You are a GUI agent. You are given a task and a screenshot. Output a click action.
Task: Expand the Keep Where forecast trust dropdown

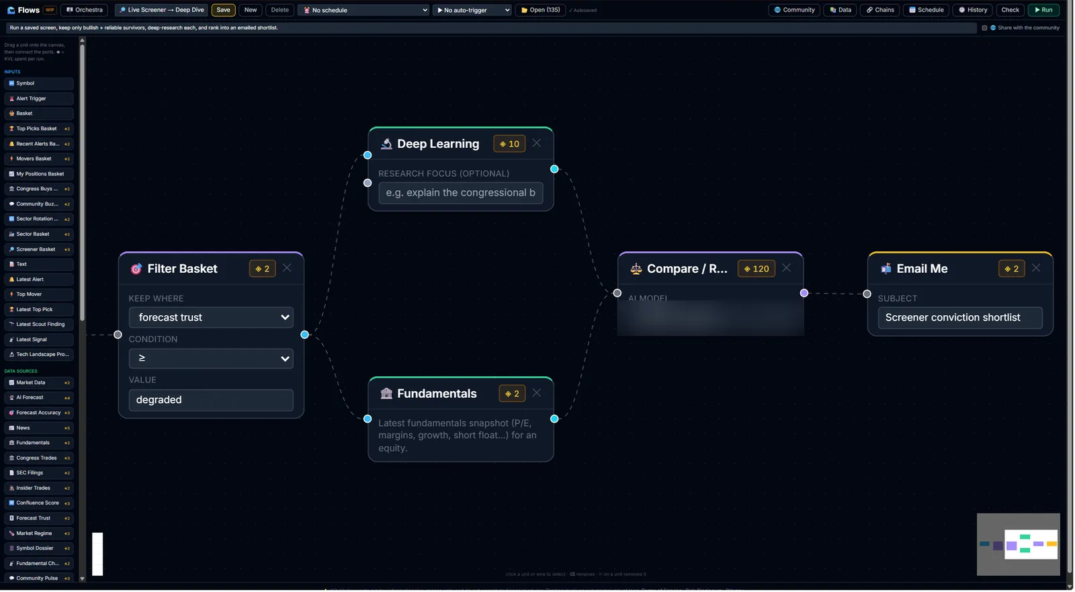[211, 317]
